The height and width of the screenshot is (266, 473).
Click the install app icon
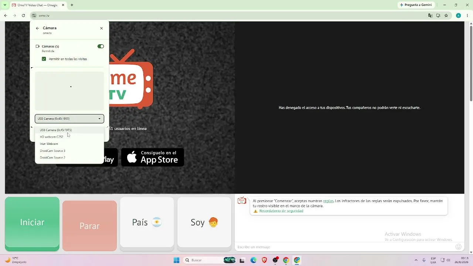438,16
